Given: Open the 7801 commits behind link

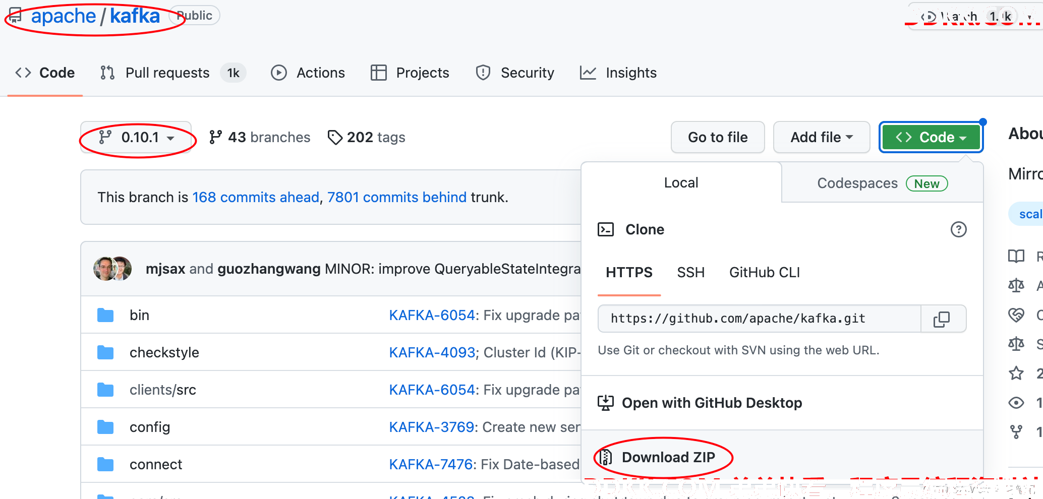Looking at the screenshot, I should tap(397, 197).
